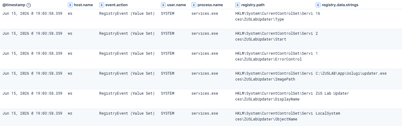Click SYSTEM user in the ImagePath row

pyautogui.click(x=167, y=73)
